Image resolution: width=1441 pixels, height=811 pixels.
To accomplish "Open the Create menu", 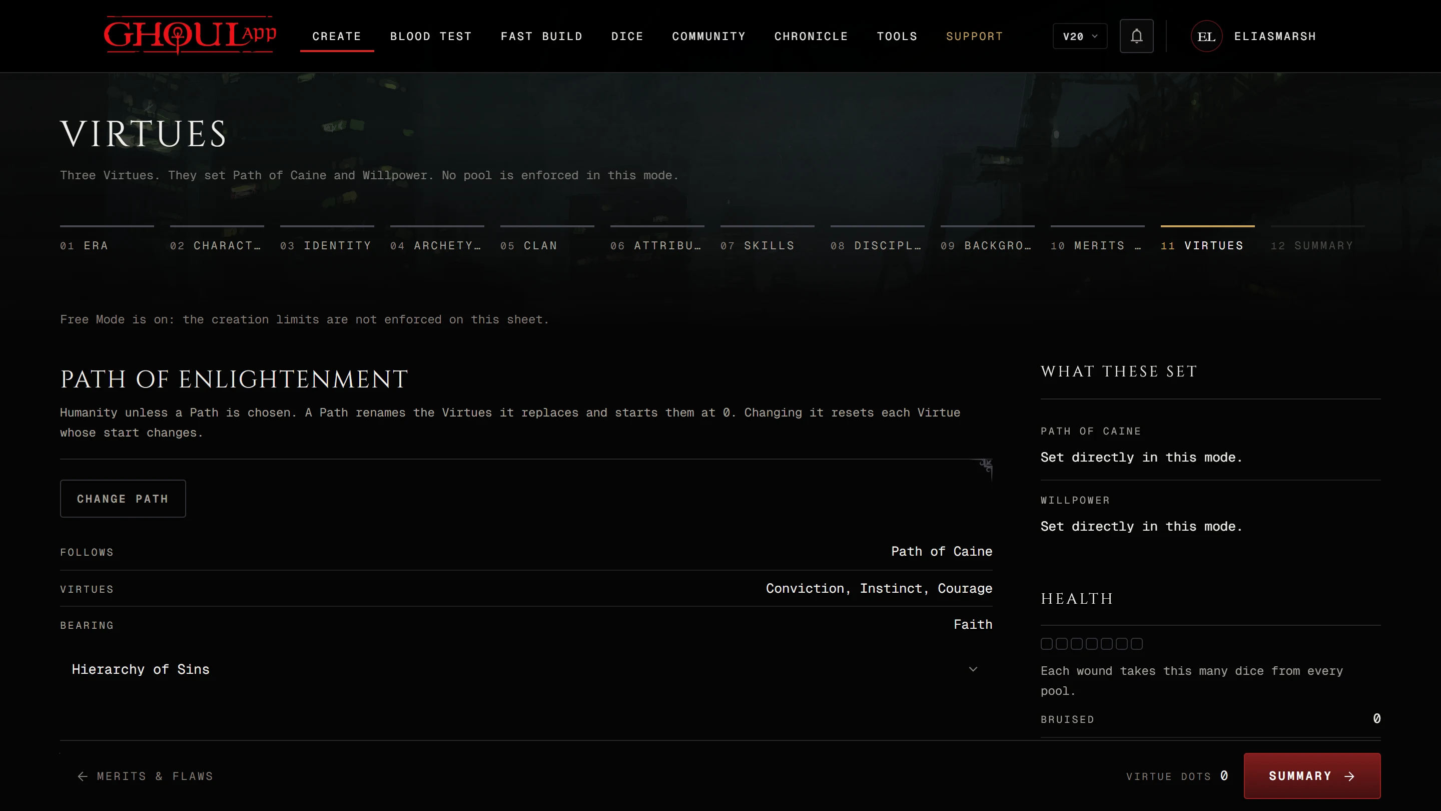I will click(x=337, y=37).
